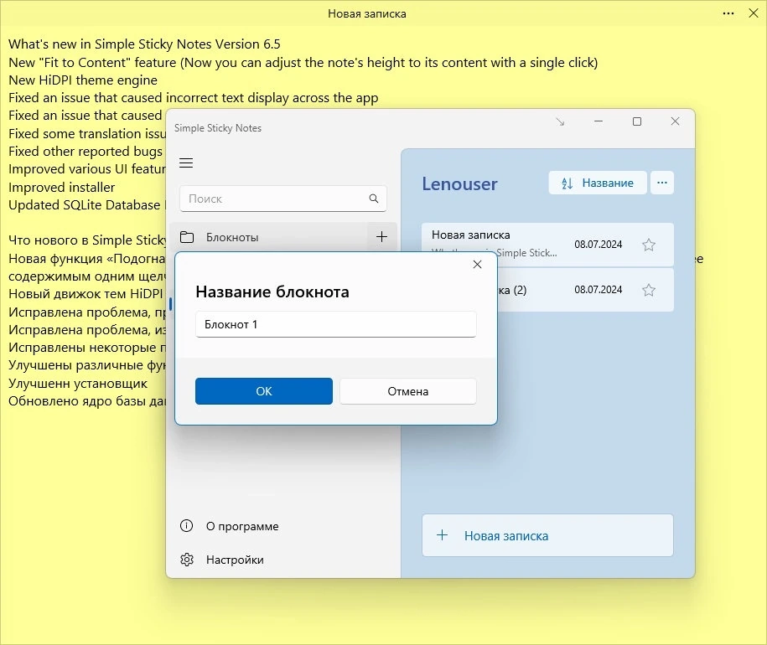Screen dimensions: 767x645
Task: Create note via Новая записка button
Action: [547, 535]
